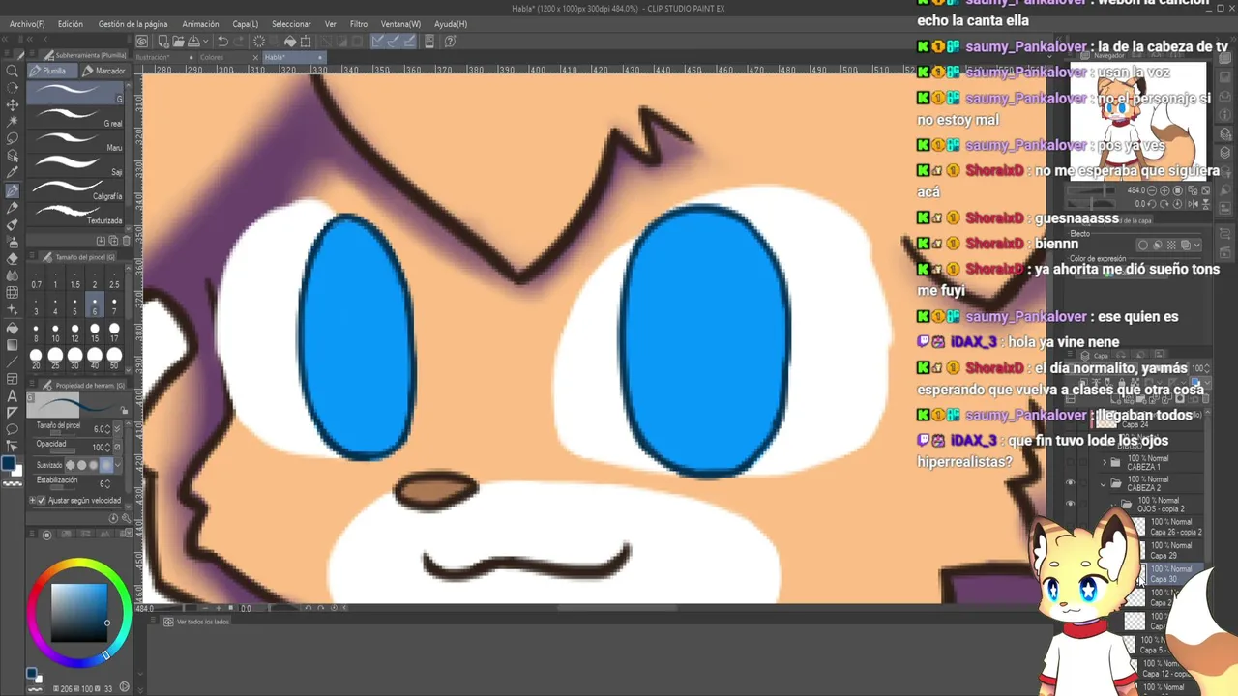Select brush size preset 0.7
Image resolution: width=1238 pixels, height=696 pixels.
tap(36, 278)
